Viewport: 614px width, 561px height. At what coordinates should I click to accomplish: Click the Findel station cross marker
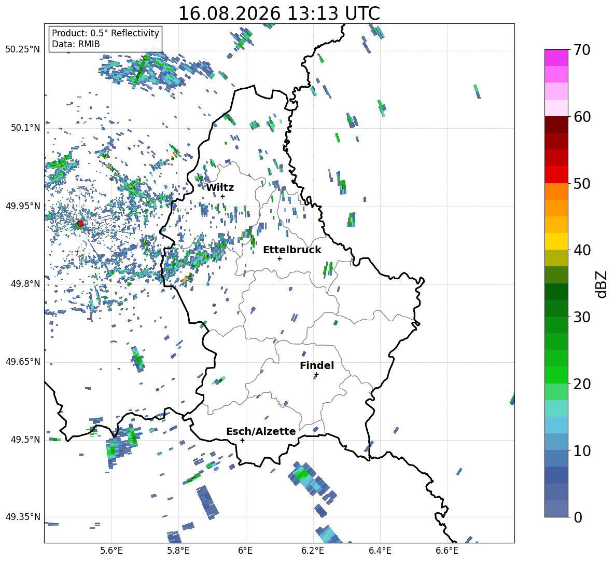[316, 375]
